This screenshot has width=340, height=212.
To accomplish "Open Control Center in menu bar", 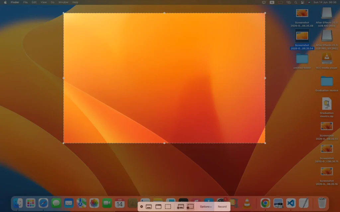I will [302, 2].
